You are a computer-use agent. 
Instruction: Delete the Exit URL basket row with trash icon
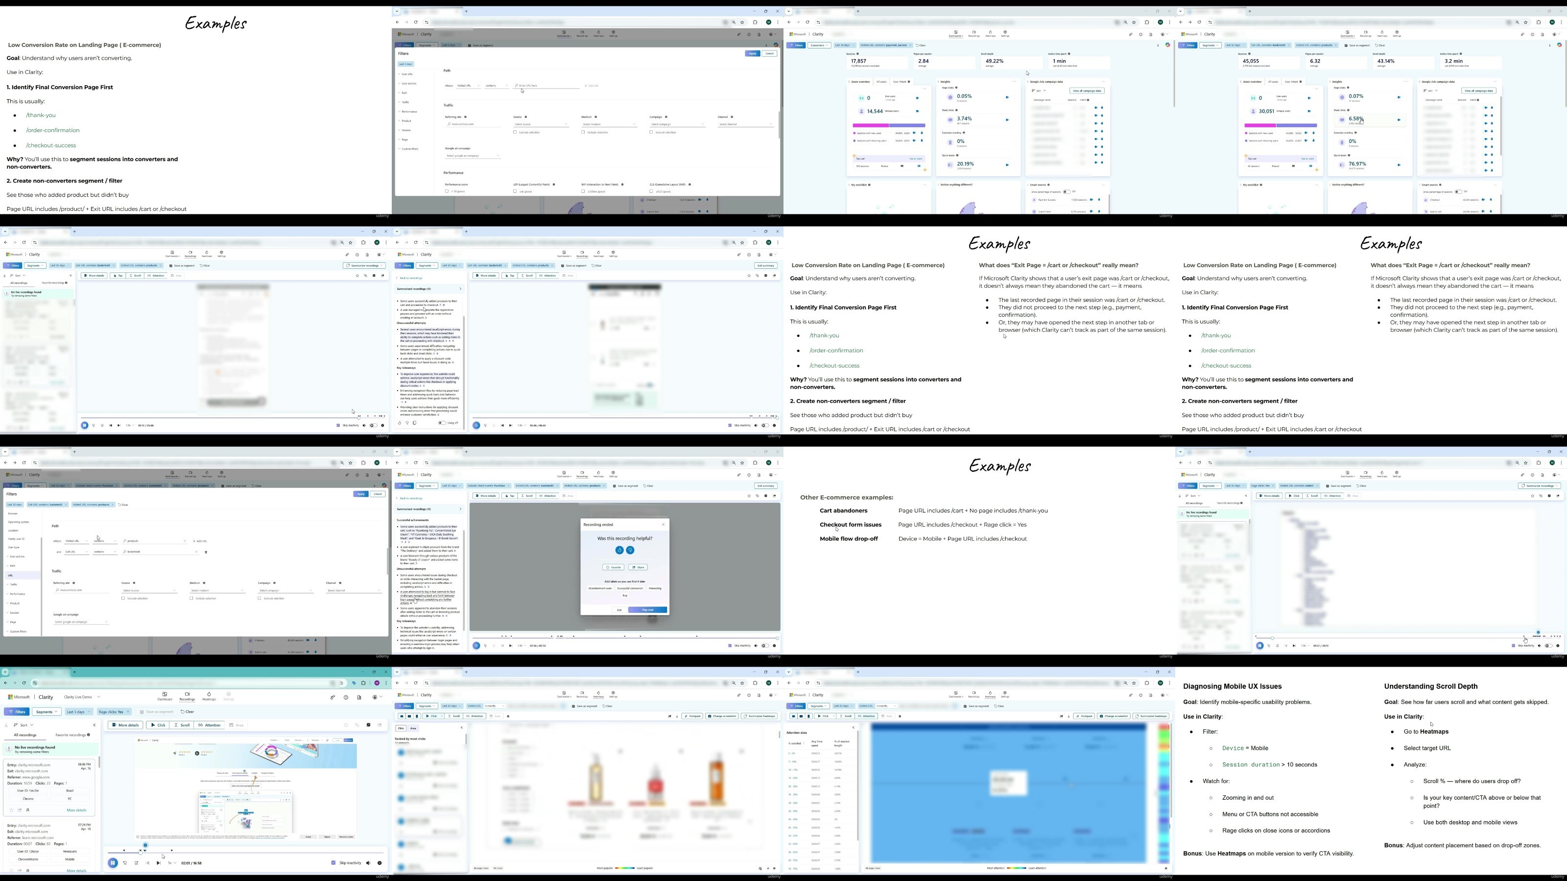206,552
